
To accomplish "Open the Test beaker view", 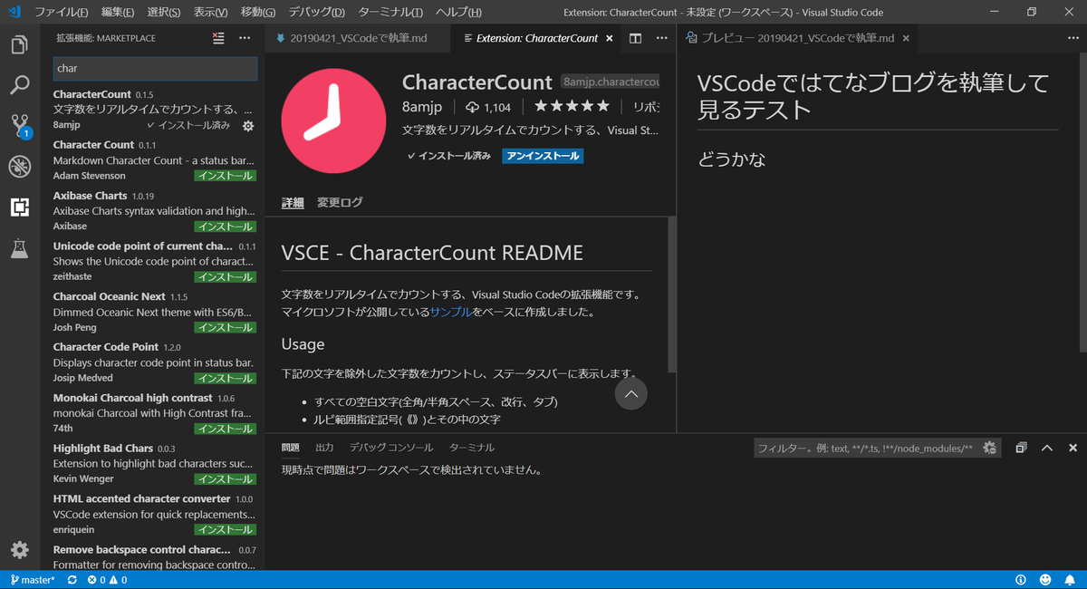I will [x=19, y=246].
